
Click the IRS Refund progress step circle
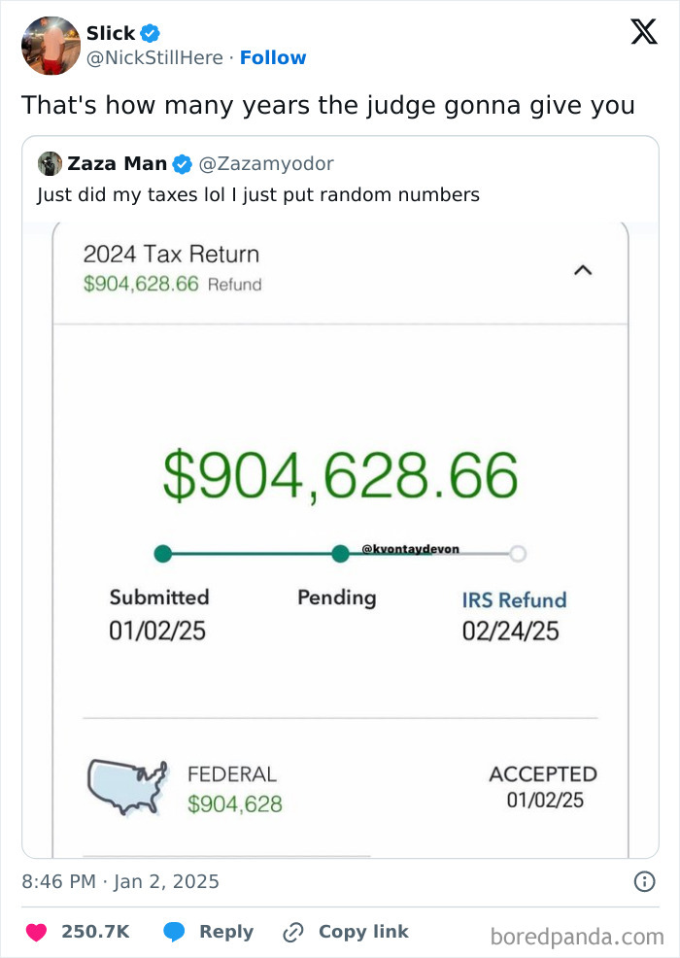coord(518,554)
